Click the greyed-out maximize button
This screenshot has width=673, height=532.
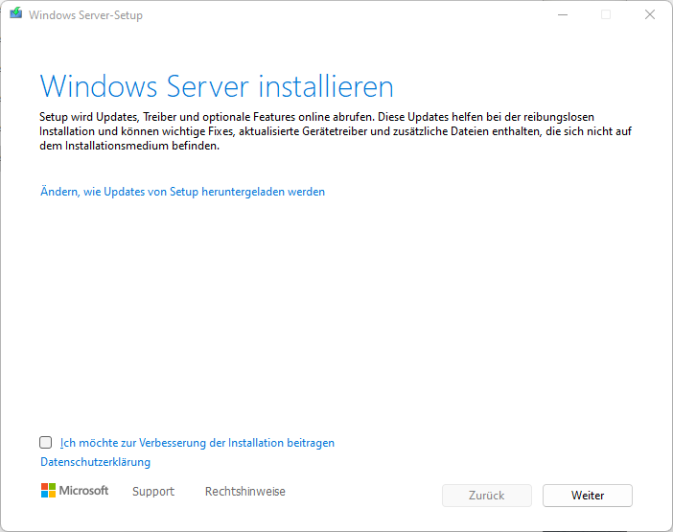point(606,14)
